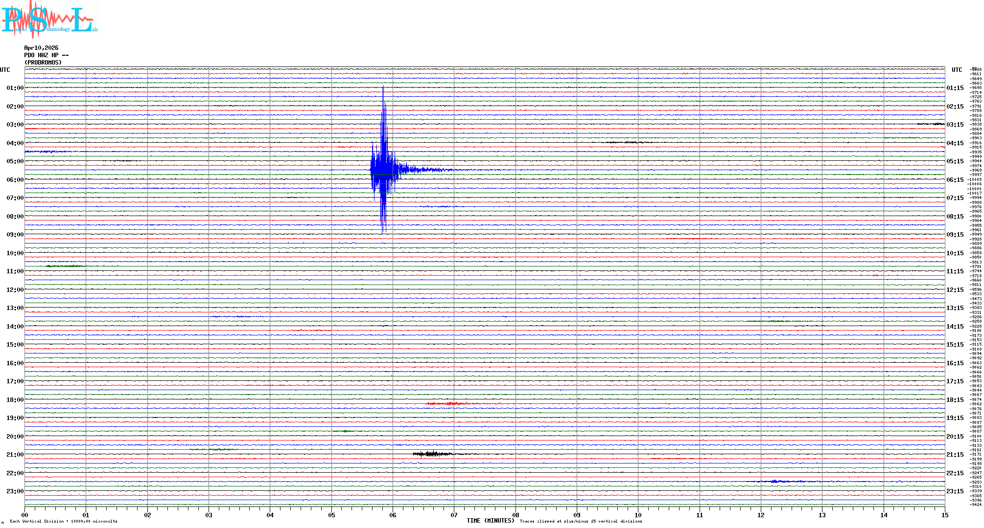Click the minute 10 tick on bottom axis
The width and height of the screenshot is (984, 528).
pyautogui.click(x=638, y=515)
